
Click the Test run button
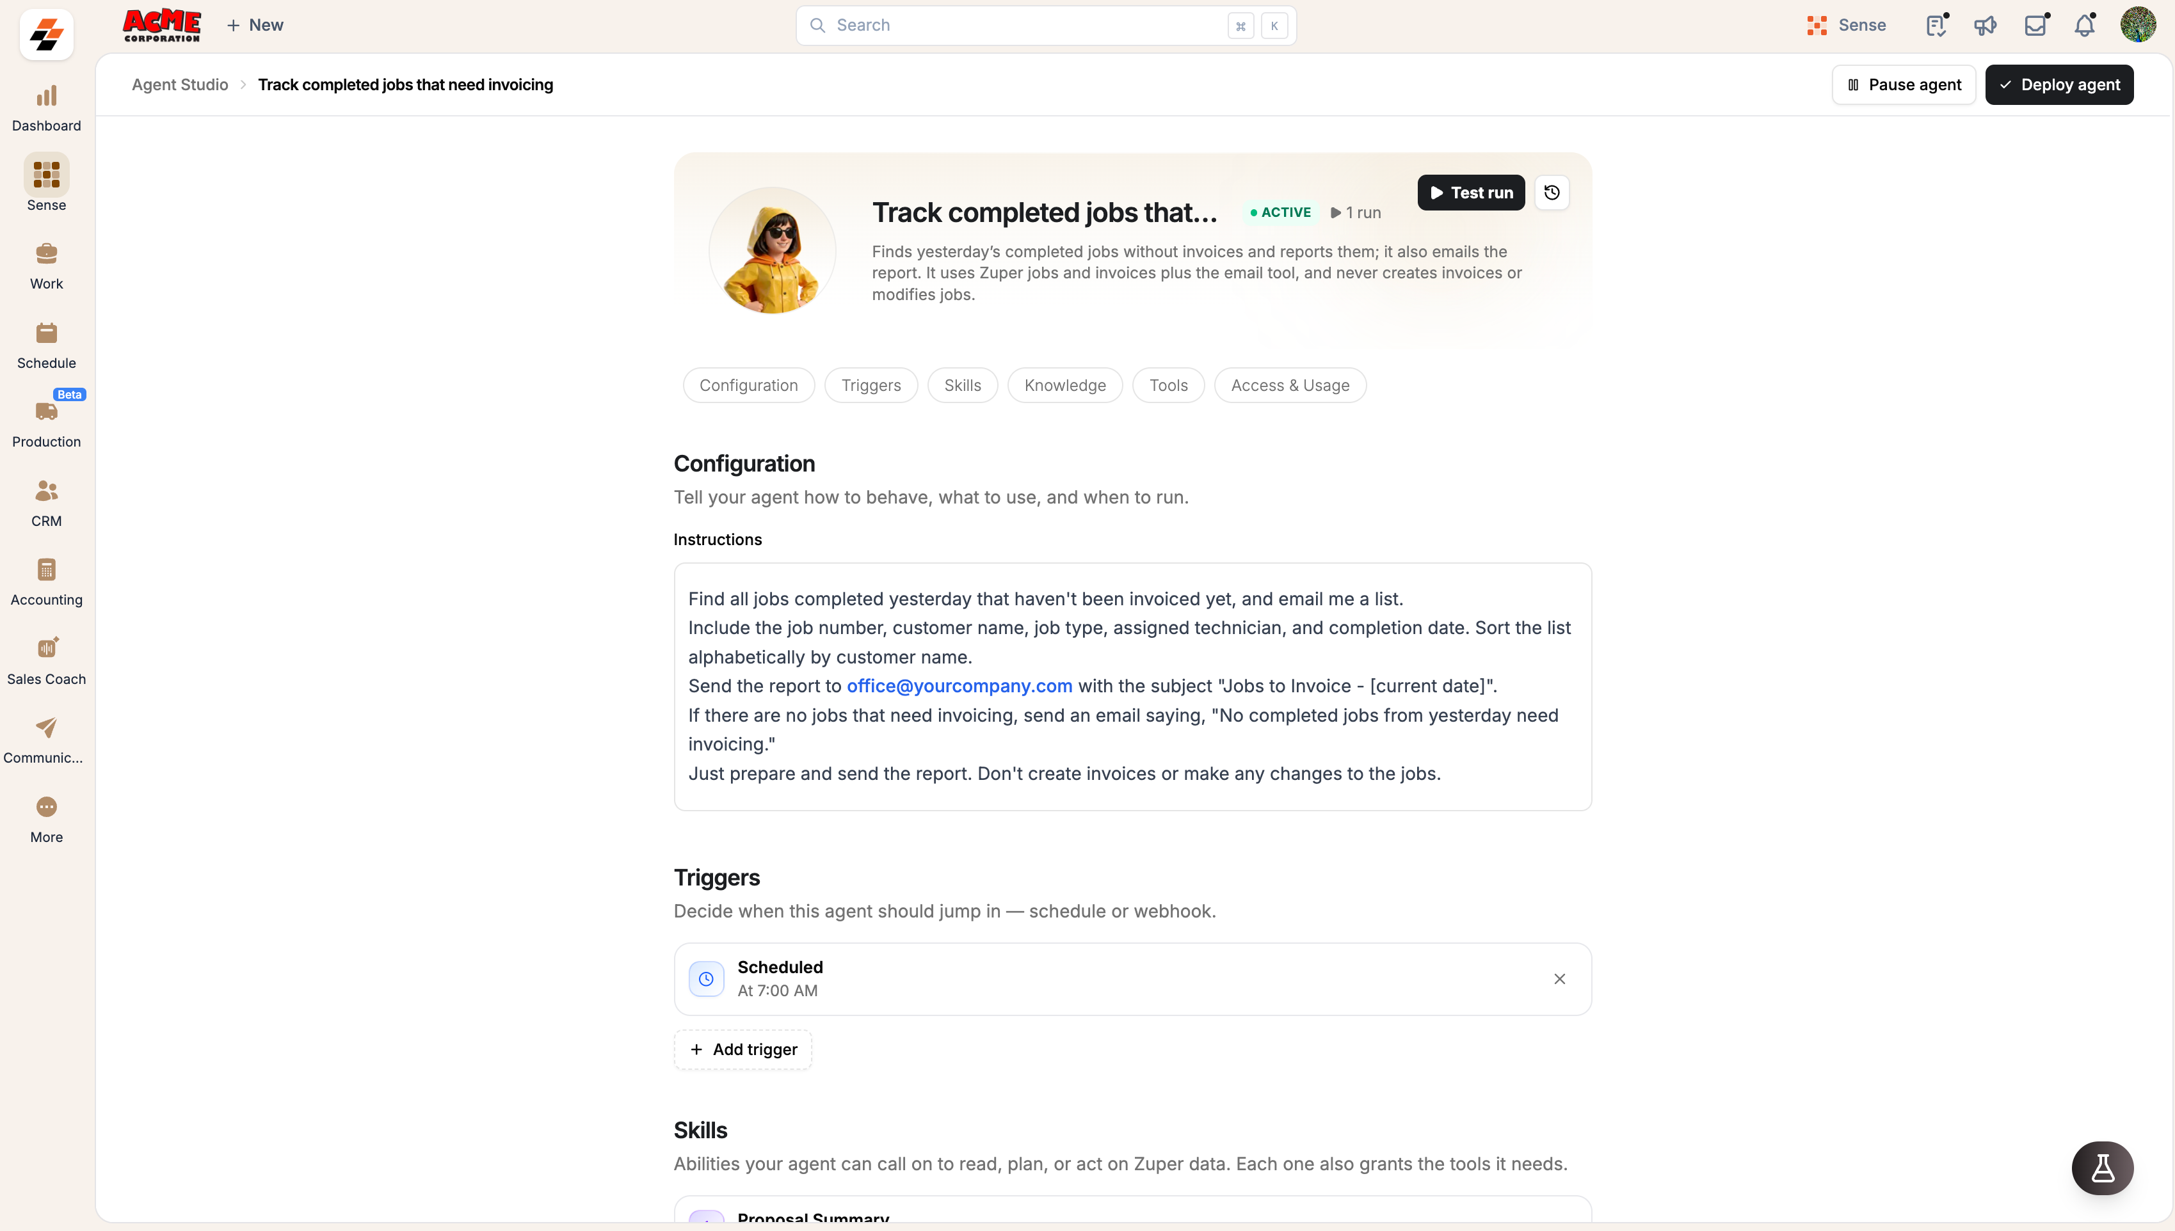[1470, 193]
